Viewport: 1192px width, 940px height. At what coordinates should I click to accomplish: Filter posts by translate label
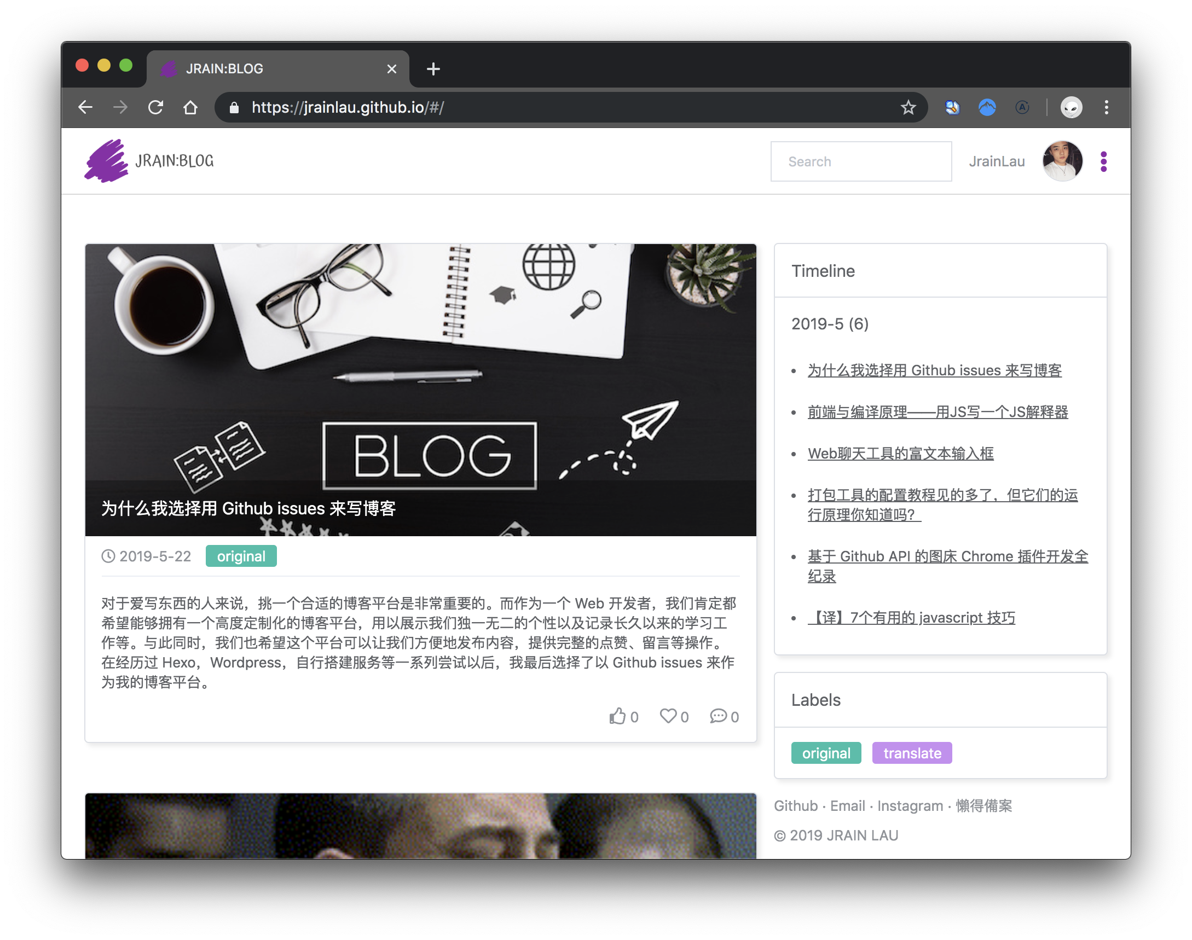[912, 753]
